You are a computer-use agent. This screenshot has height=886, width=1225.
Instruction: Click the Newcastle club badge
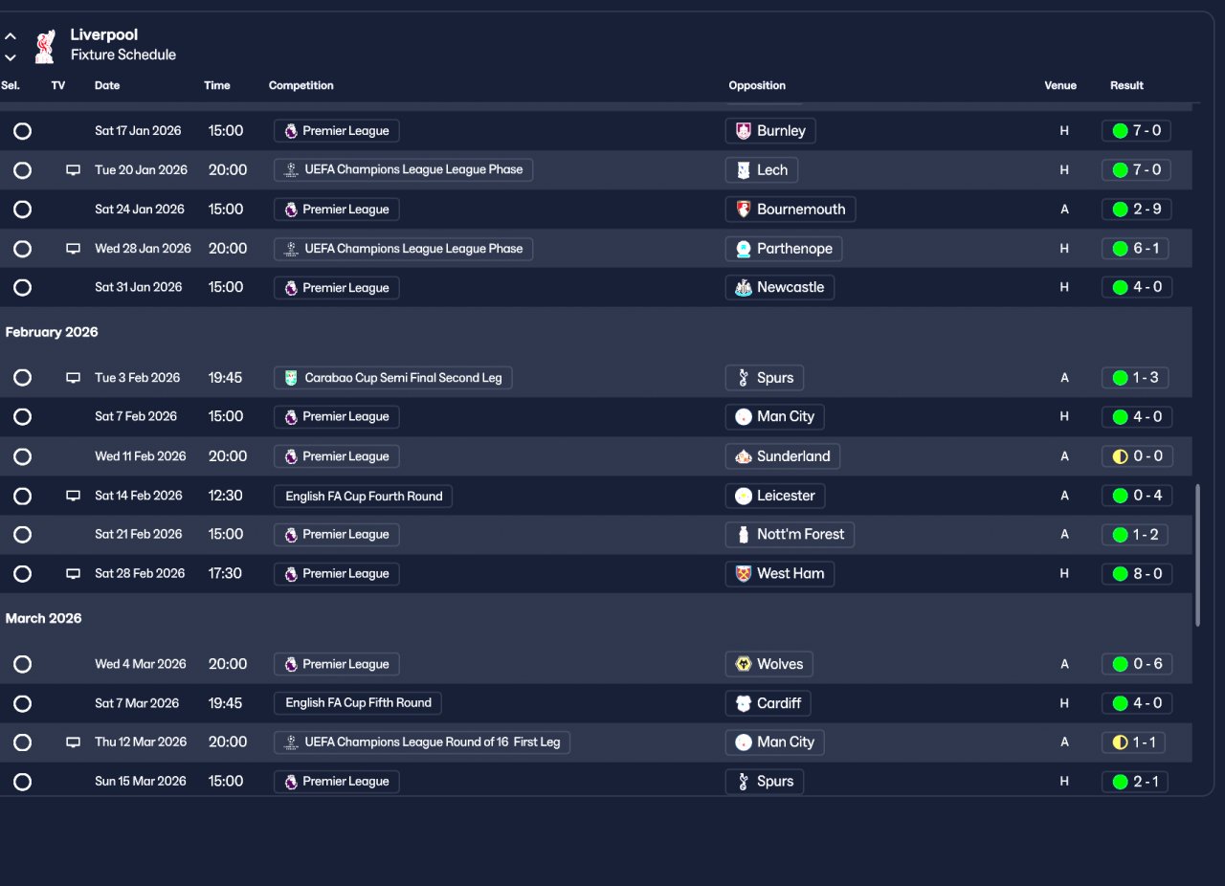click(744, 288)
